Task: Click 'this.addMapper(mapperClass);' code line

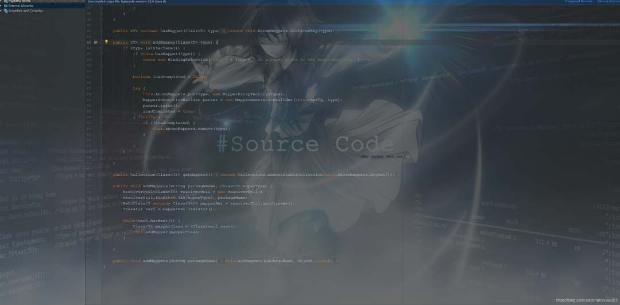Action: (x=168, y=232)
